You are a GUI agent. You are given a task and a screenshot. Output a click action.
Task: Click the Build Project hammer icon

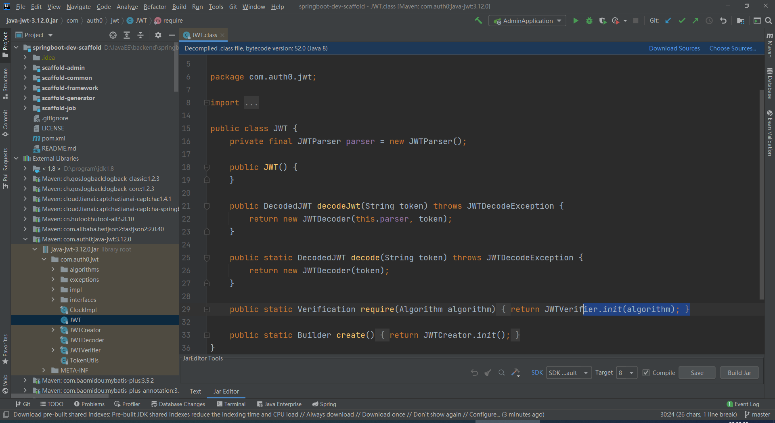click(478, 21)
